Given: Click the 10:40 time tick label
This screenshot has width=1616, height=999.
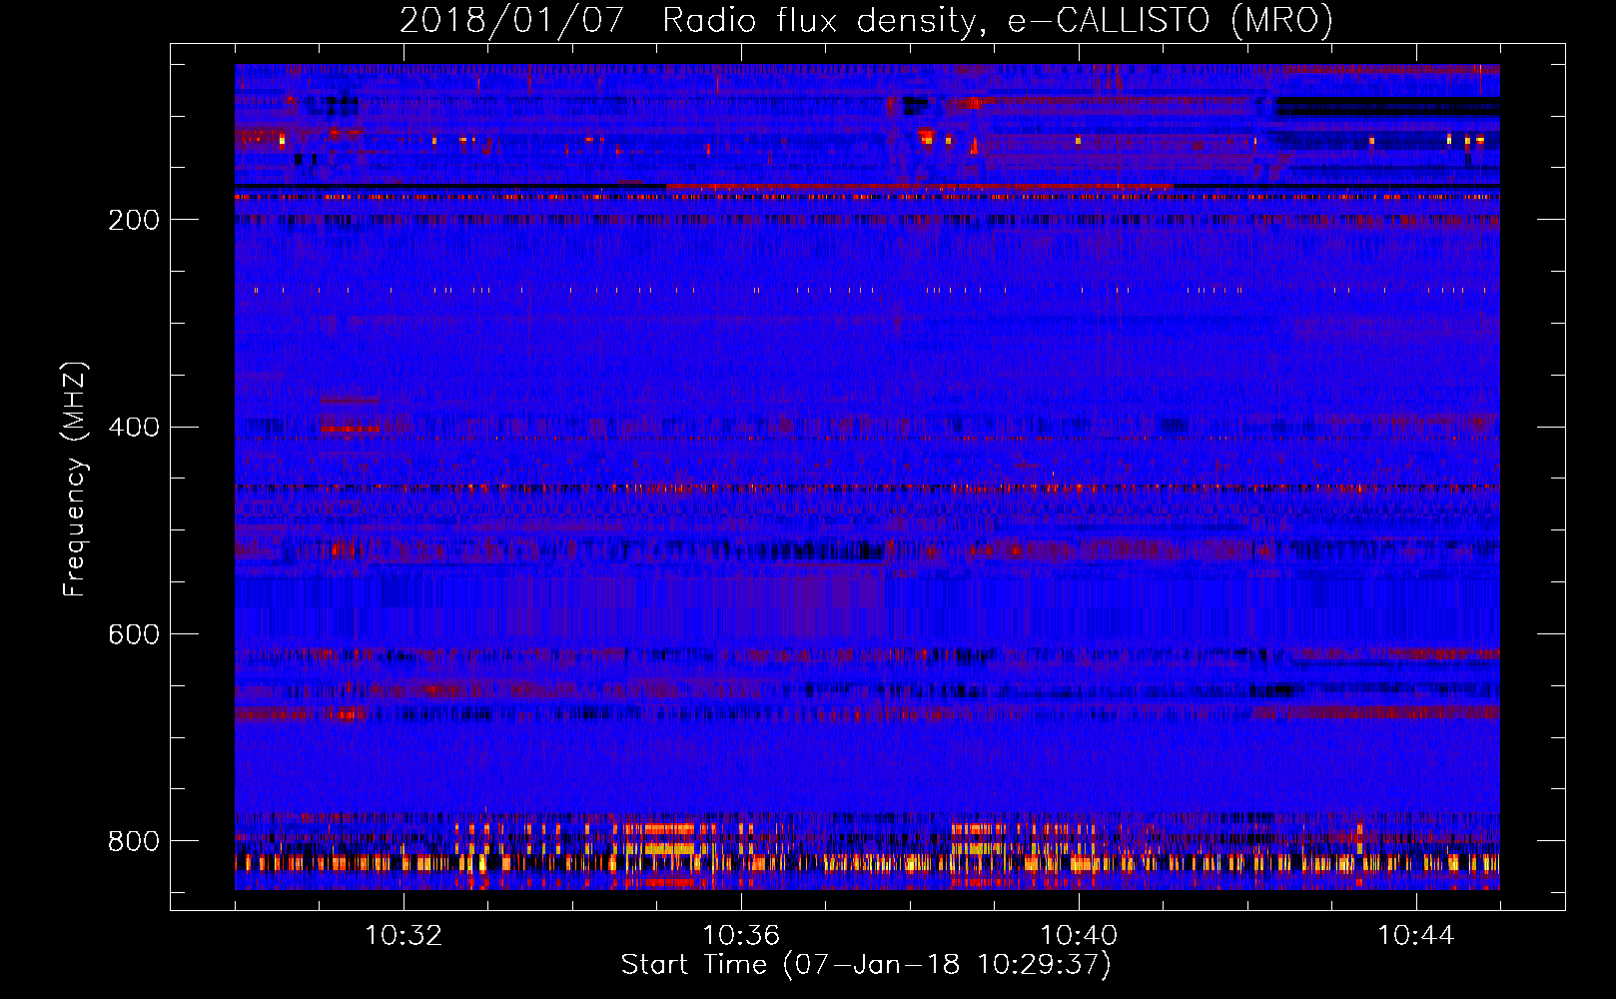Looking at the screenshot, I should 1079,936.
